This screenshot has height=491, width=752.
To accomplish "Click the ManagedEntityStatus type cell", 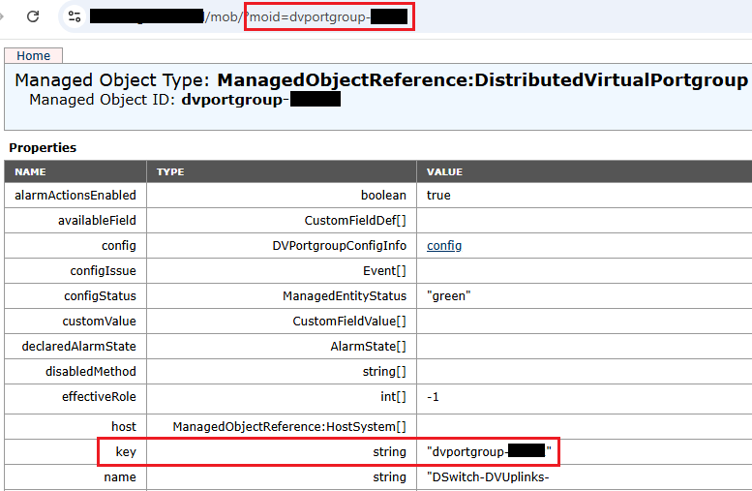I will click(x=344, y=296).
